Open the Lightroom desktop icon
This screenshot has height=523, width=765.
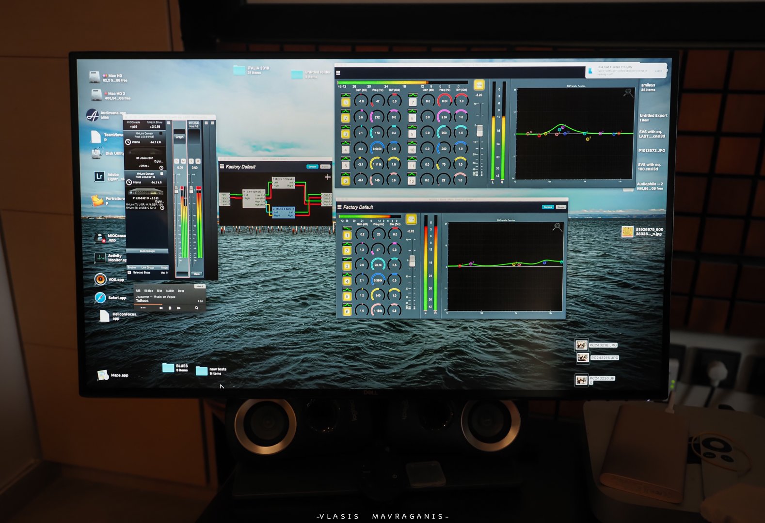(x=99, y=177)
